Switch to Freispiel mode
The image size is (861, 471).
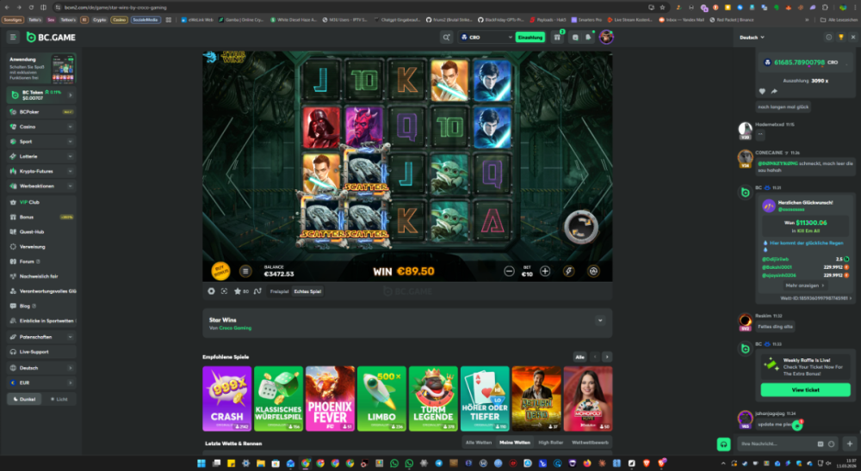tap(279, 291)
